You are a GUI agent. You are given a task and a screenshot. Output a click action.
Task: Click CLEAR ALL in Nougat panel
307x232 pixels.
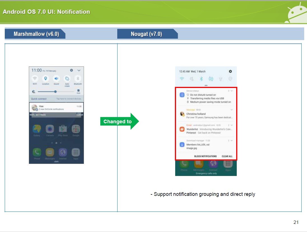(x=227, y=156)
